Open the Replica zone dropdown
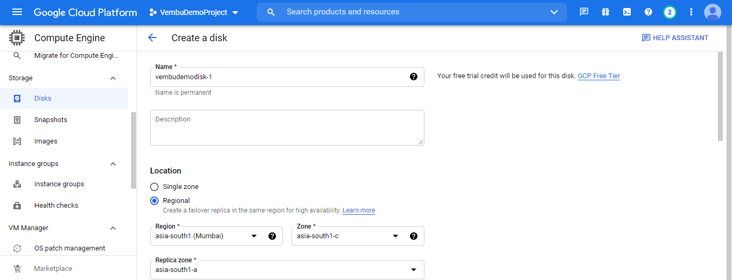 pyautogui.click(x=287, y=270)
